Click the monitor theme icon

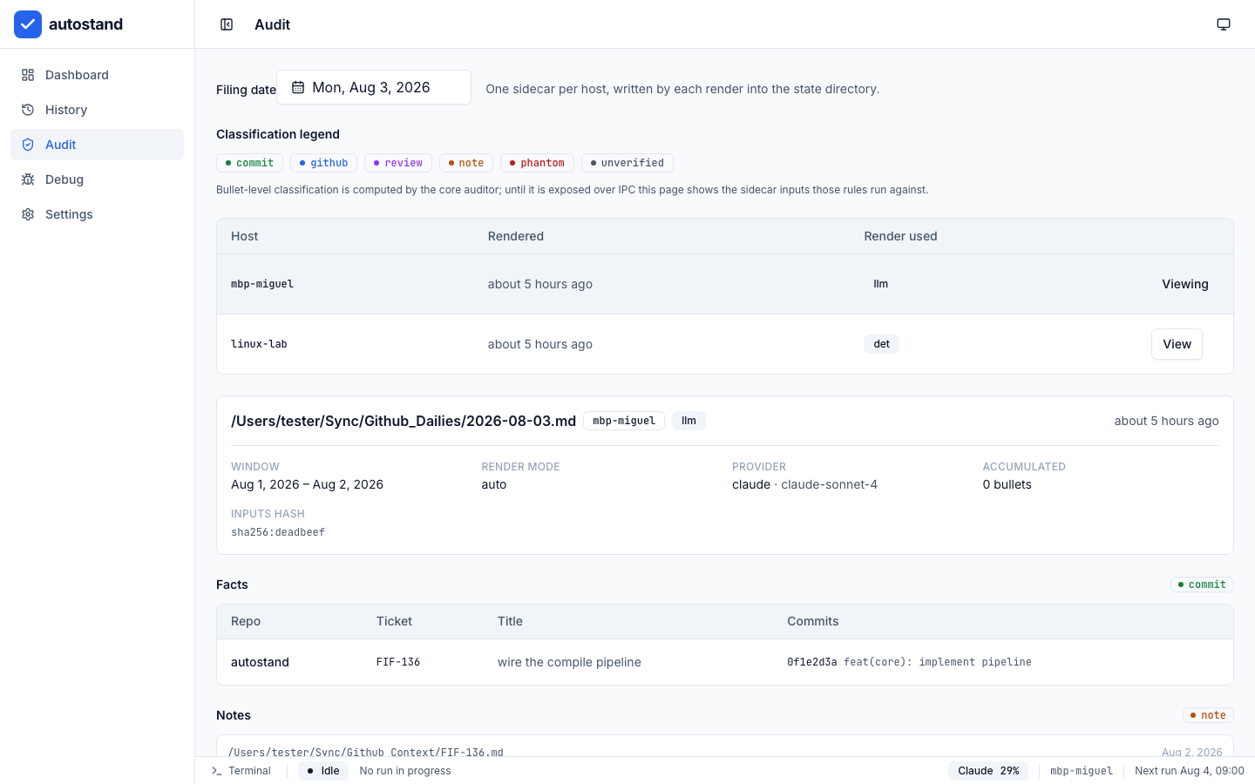[x=1224, y=24]
